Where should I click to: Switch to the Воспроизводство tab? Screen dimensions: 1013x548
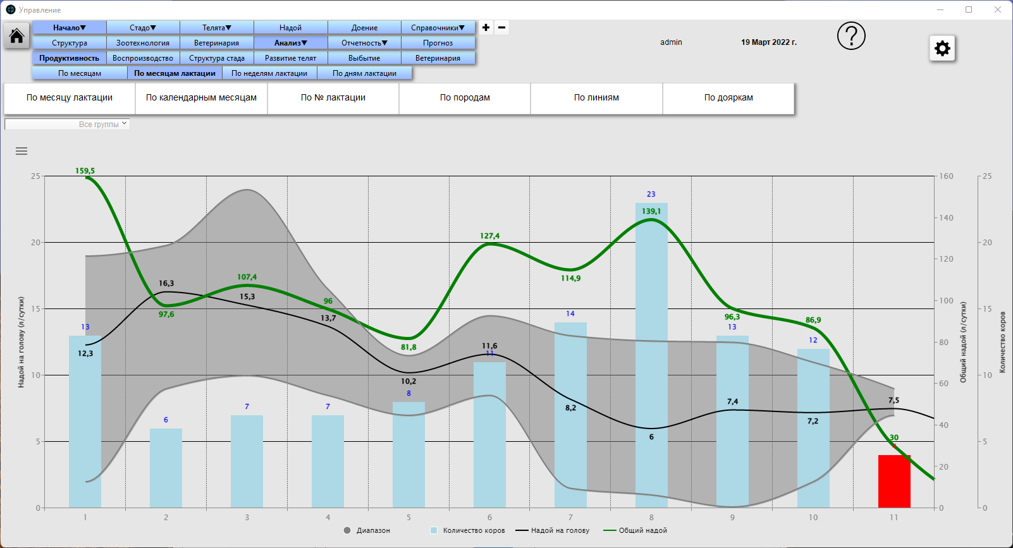tap(143, 58)
